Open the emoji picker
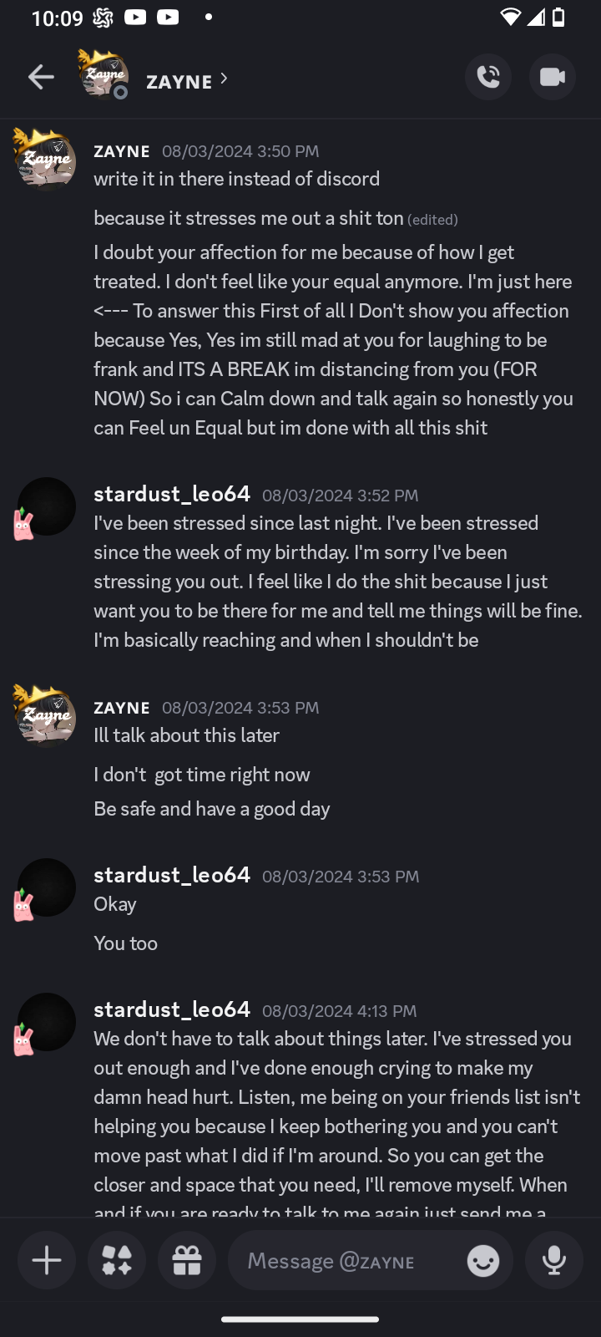Screen dimensions: 601x1337 483,1260
